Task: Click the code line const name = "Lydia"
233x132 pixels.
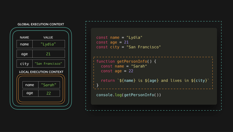Action: coord(119,37)
